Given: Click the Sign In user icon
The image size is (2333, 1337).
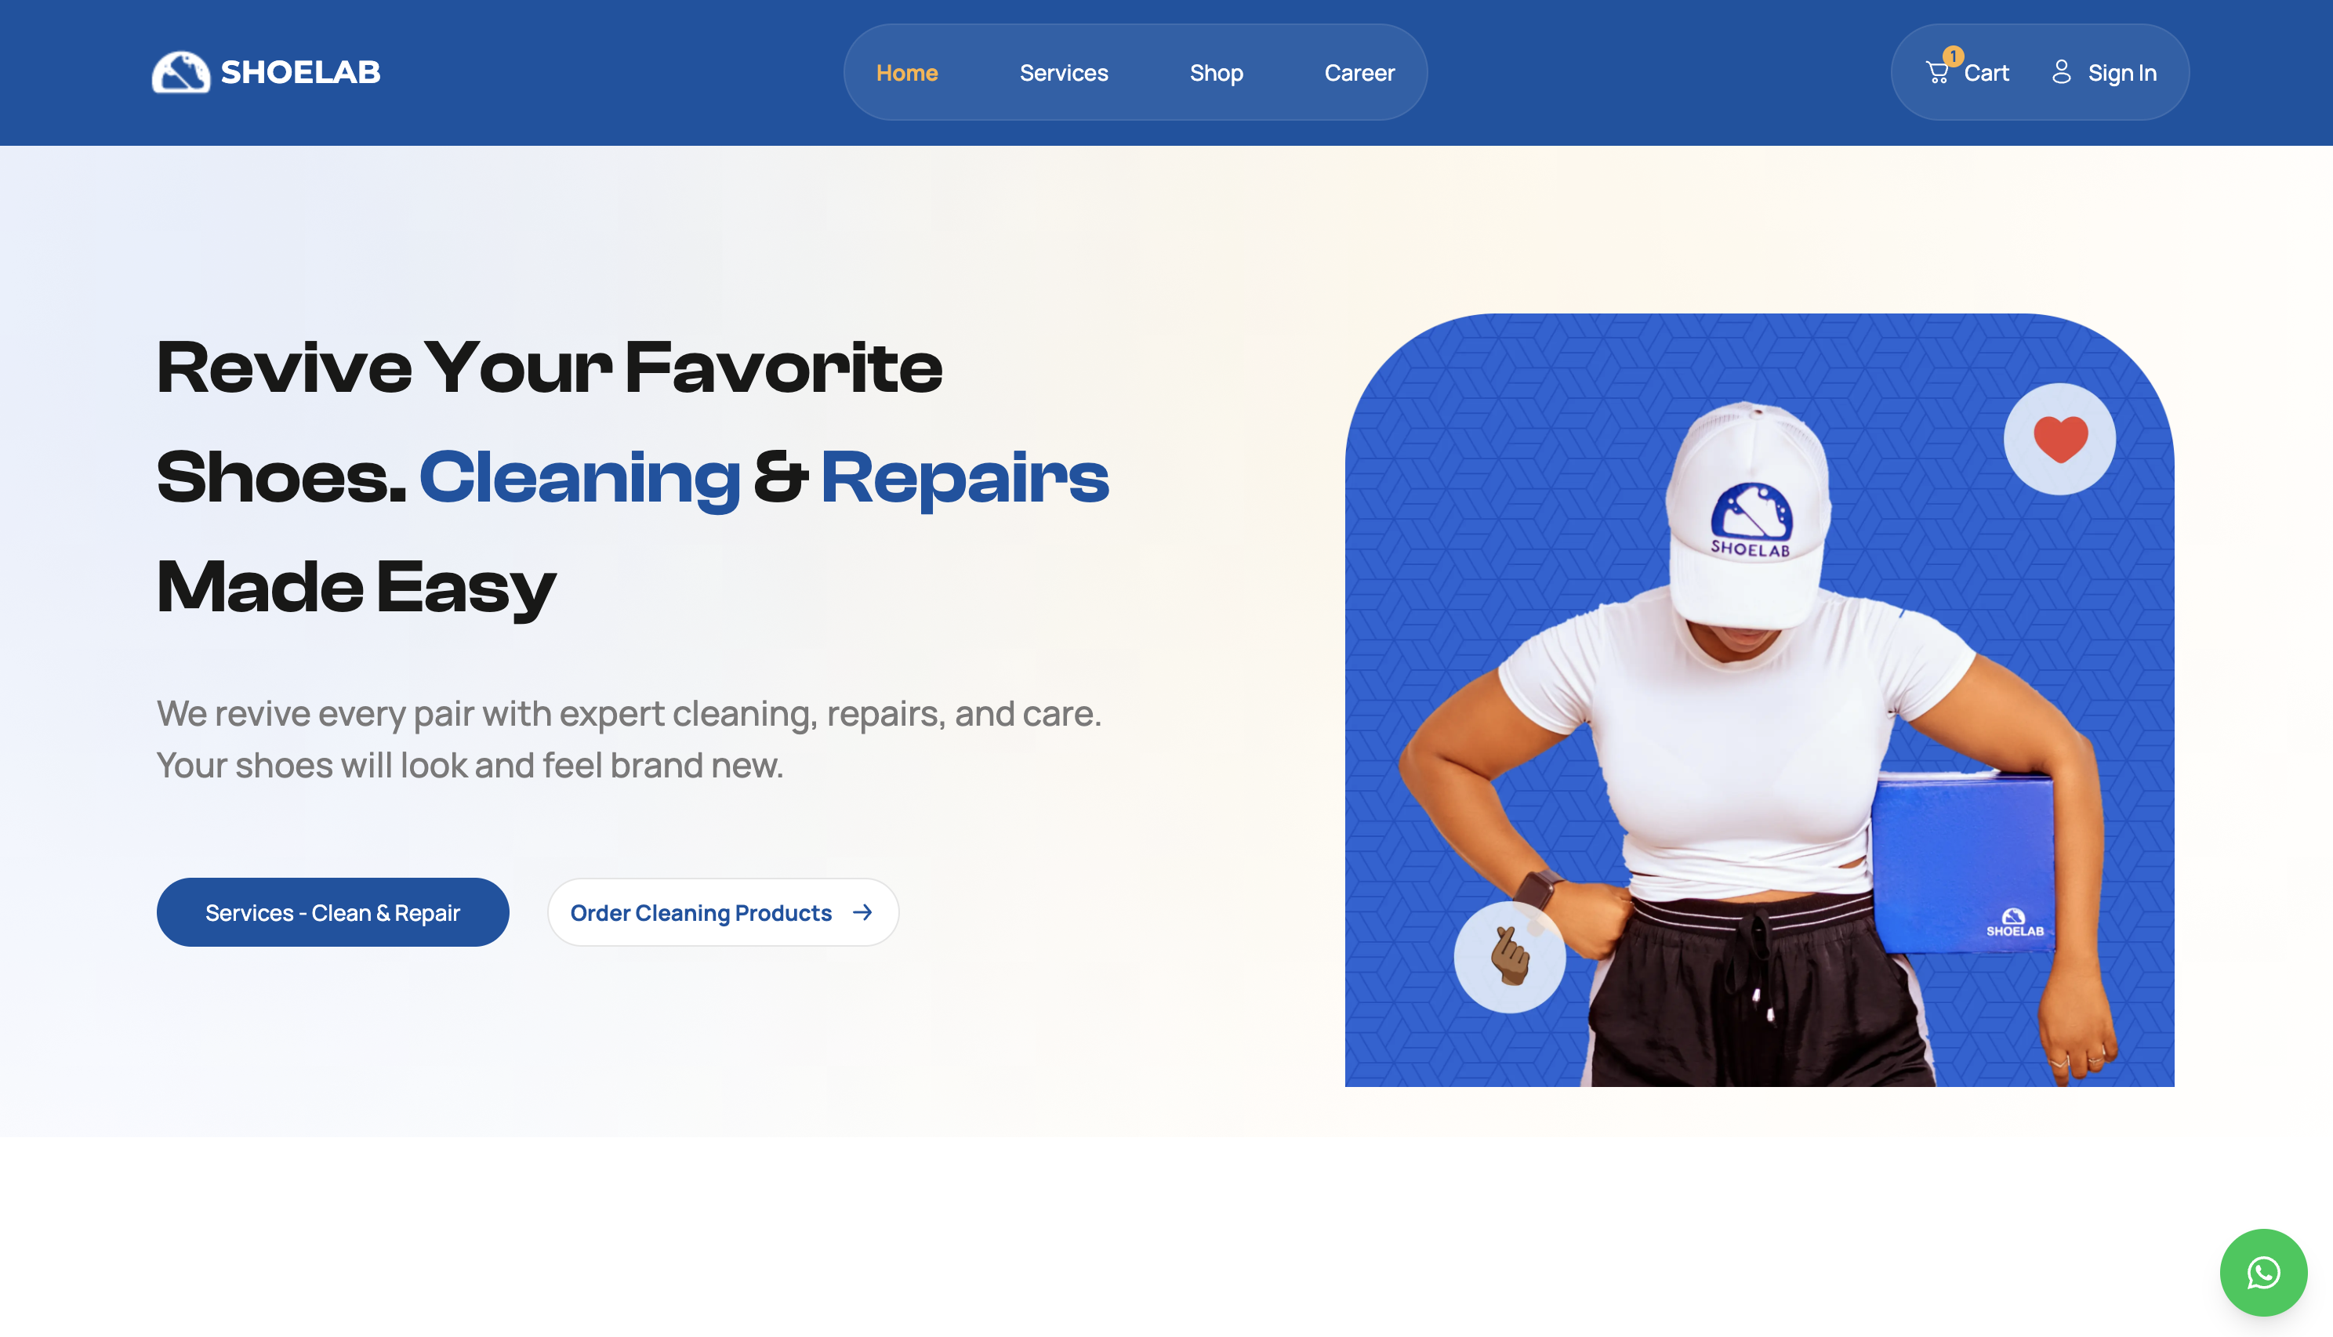Looking at the screenshot, I should (x=2061, y=71).
